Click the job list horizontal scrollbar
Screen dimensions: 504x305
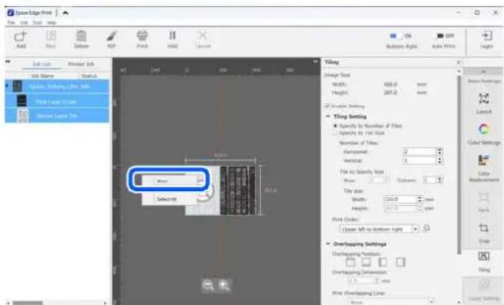pos(28,303)
